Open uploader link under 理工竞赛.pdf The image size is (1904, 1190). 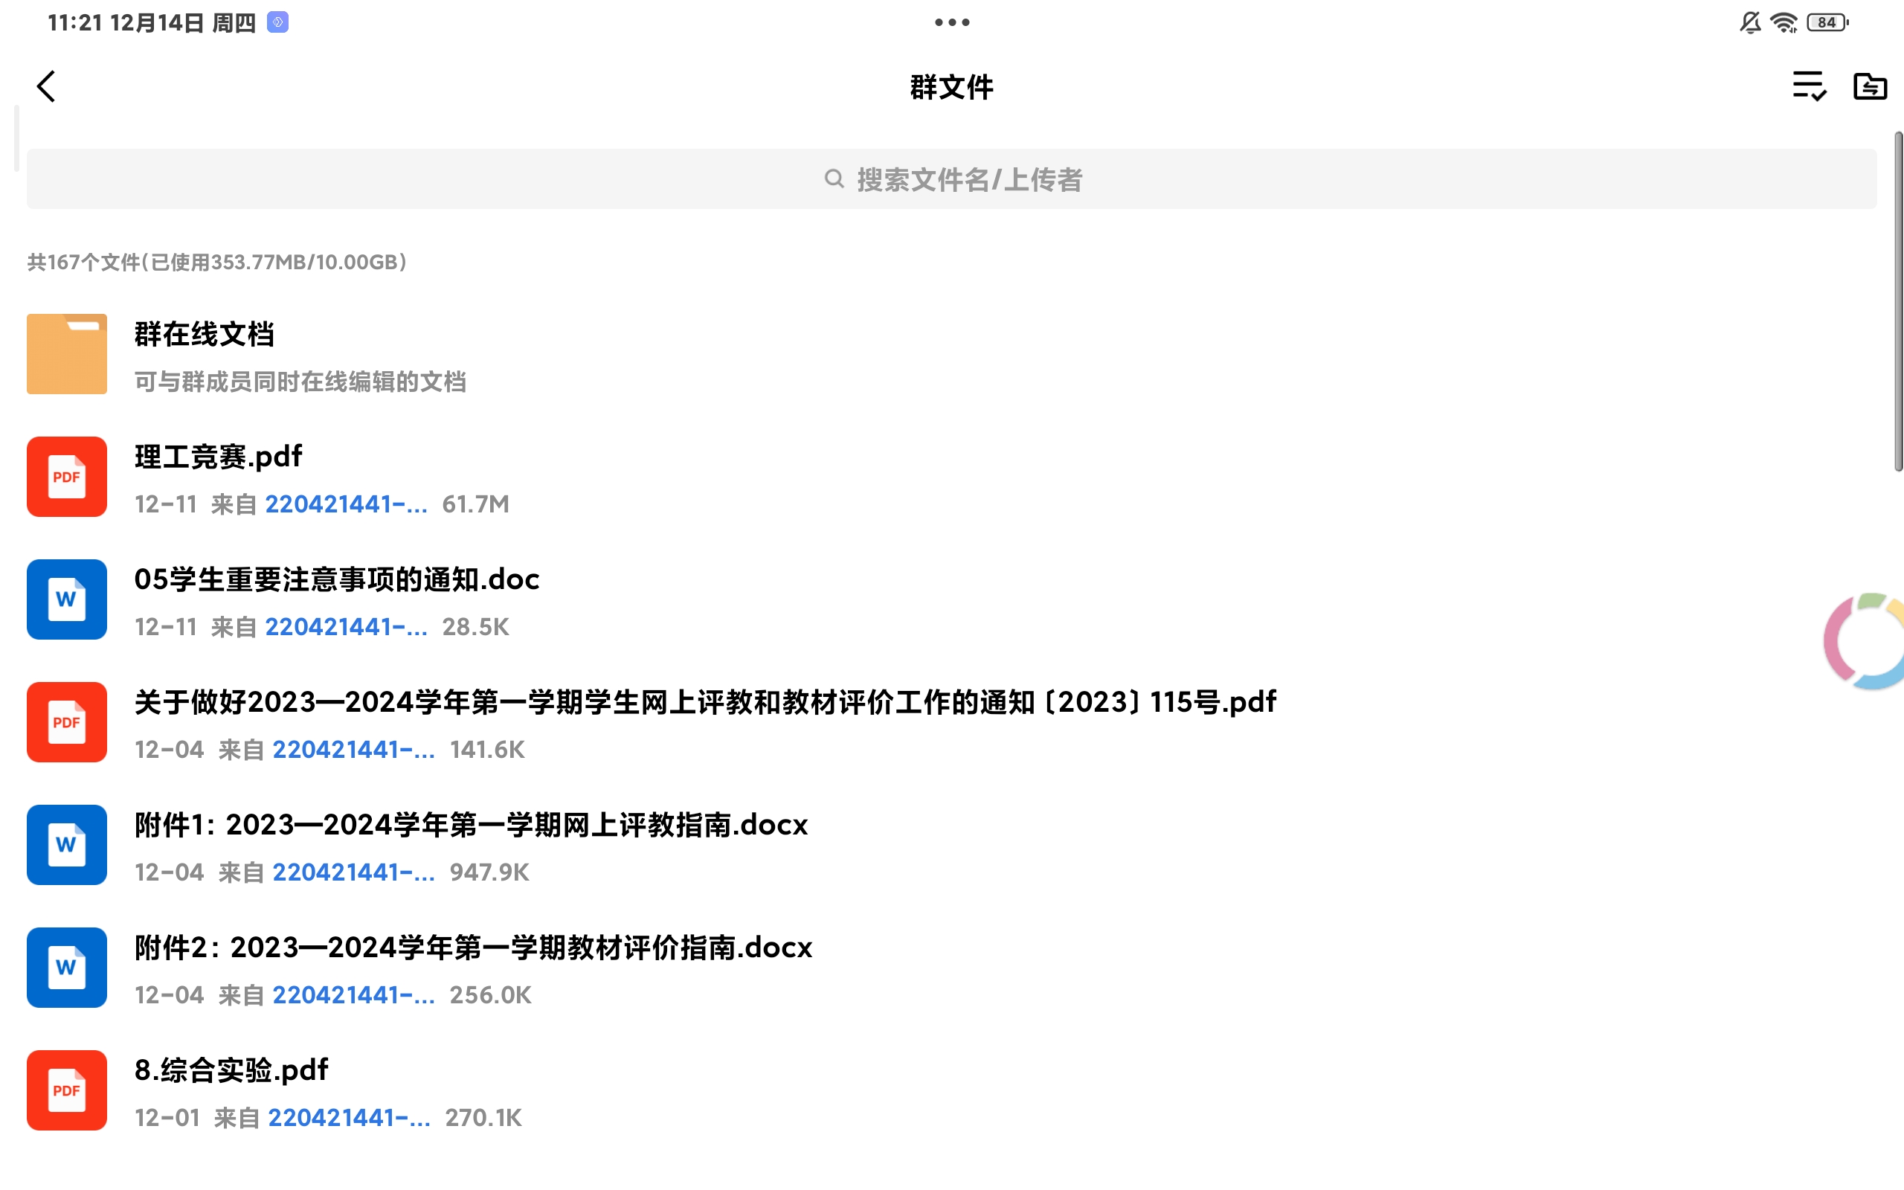click(346, 504)
